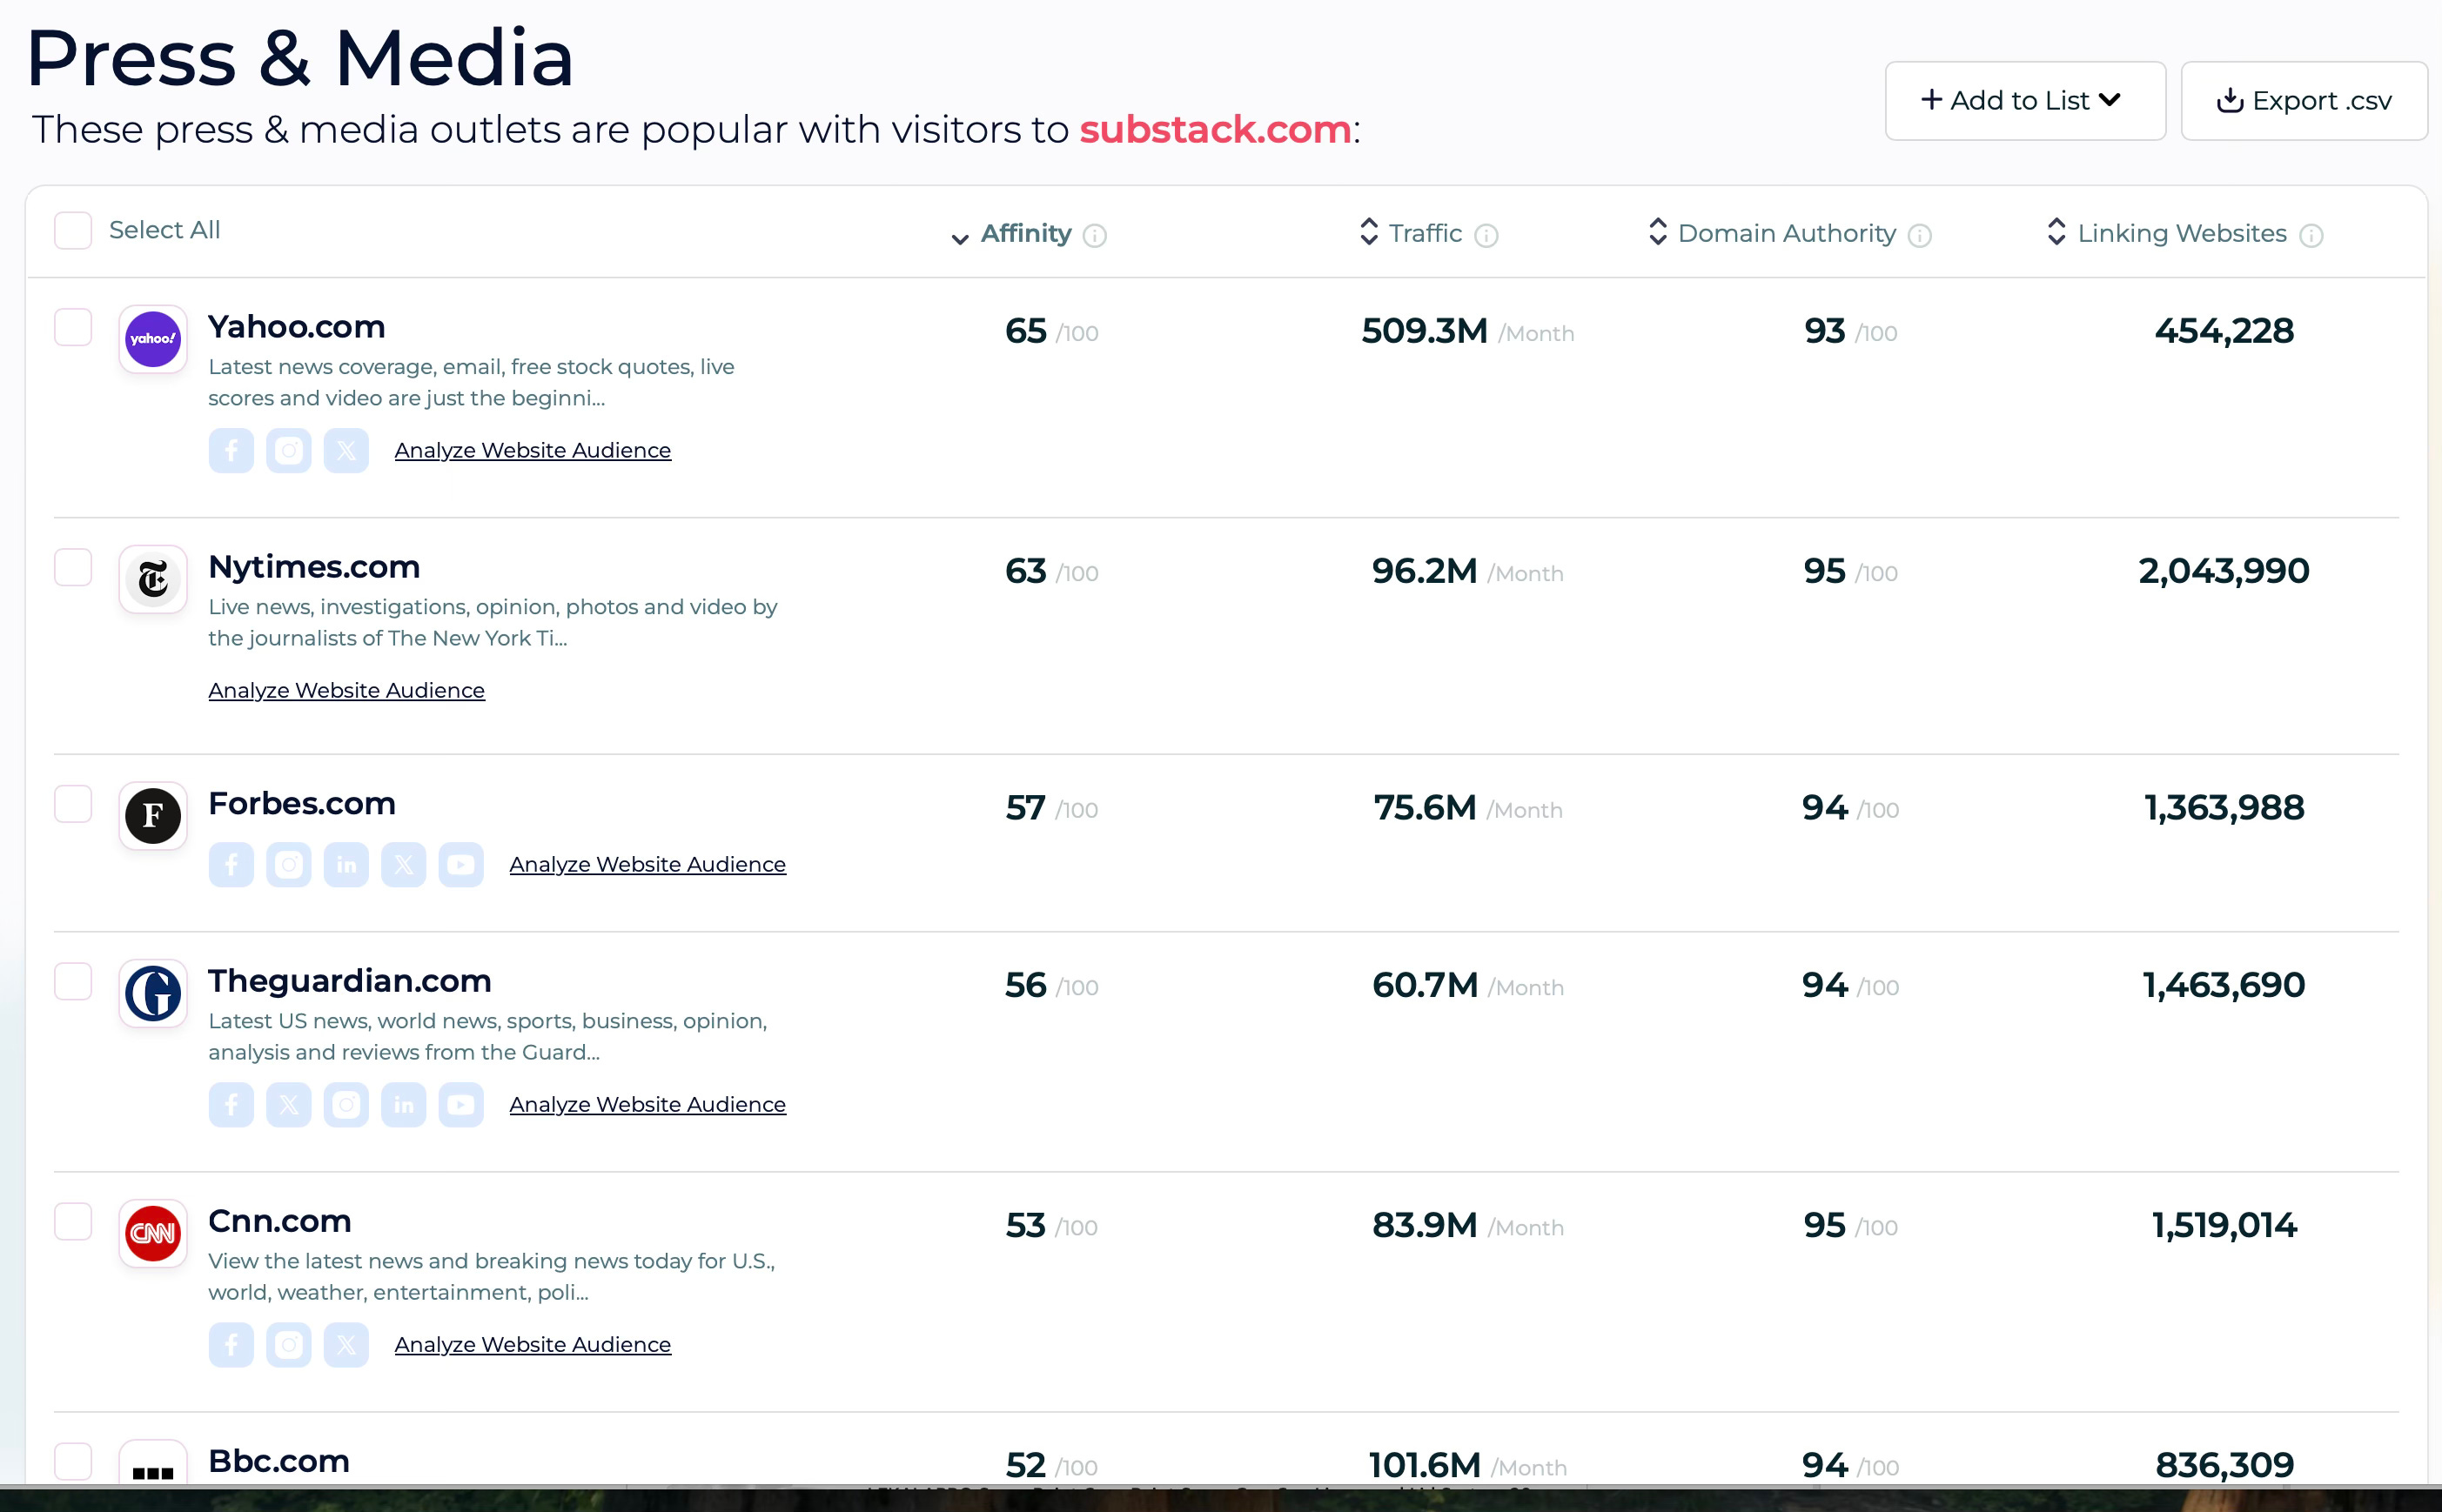Open the Cnn.com title
2442x1512 pixels.
point(280,1221)
